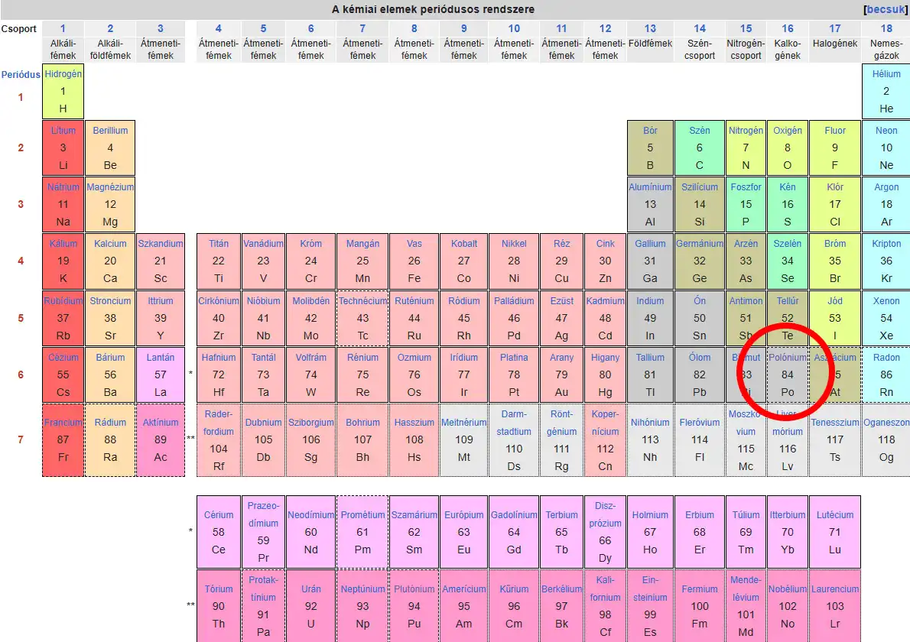Click the [becsuk] collapse link
Viewport: 910px width, 642px height.
pyautogui.click(x=886, y=9)
